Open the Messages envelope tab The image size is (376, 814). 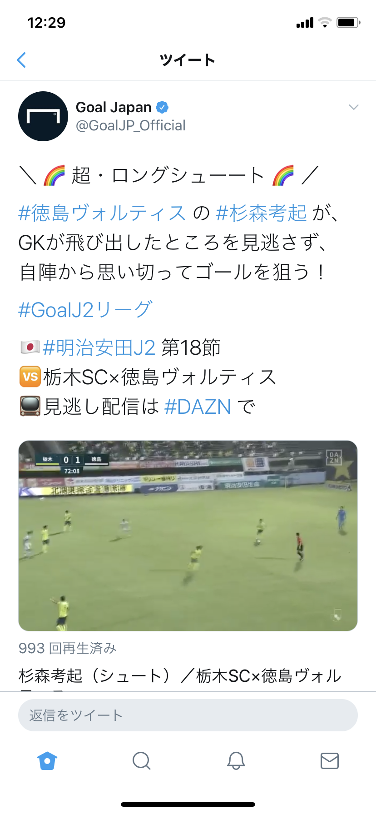[330, 760]
